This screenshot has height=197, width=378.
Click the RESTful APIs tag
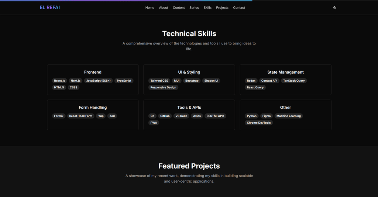point(215,116)
